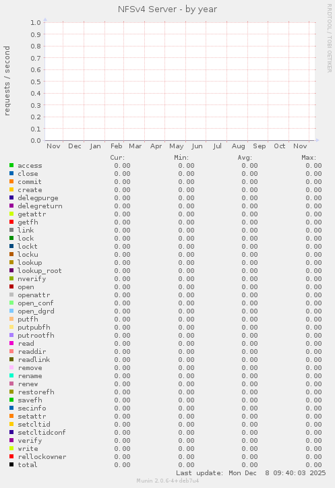Click the magenta swatch beside read
This screenshot has height=488, width=335.
(11, 343)
